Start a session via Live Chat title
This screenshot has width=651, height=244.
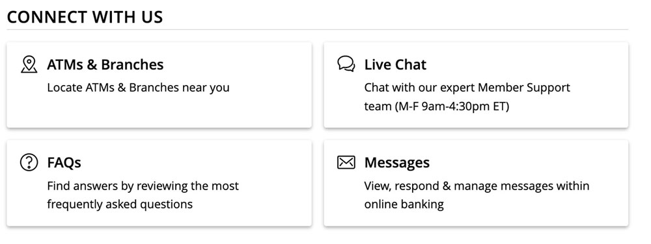[x=395, y=64]
